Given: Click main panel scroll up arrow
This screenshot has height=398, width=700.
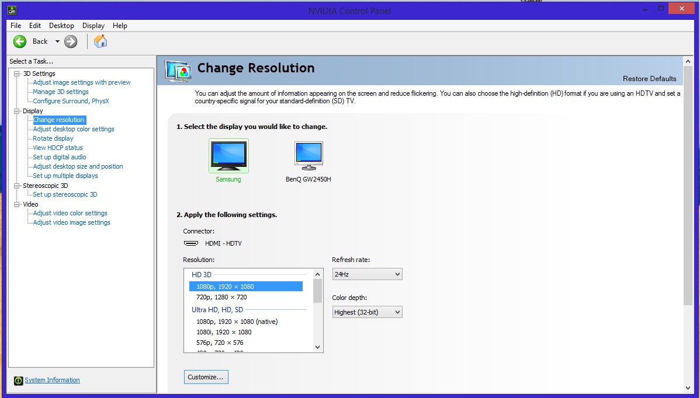Looking at the screenshot, I should tap(688, 61).
